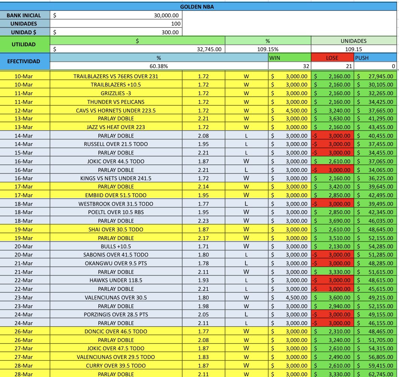Screen dimensions: 399x377
Task: Click the 32,745.00 utility amount cell
Action: coord(138,49)
